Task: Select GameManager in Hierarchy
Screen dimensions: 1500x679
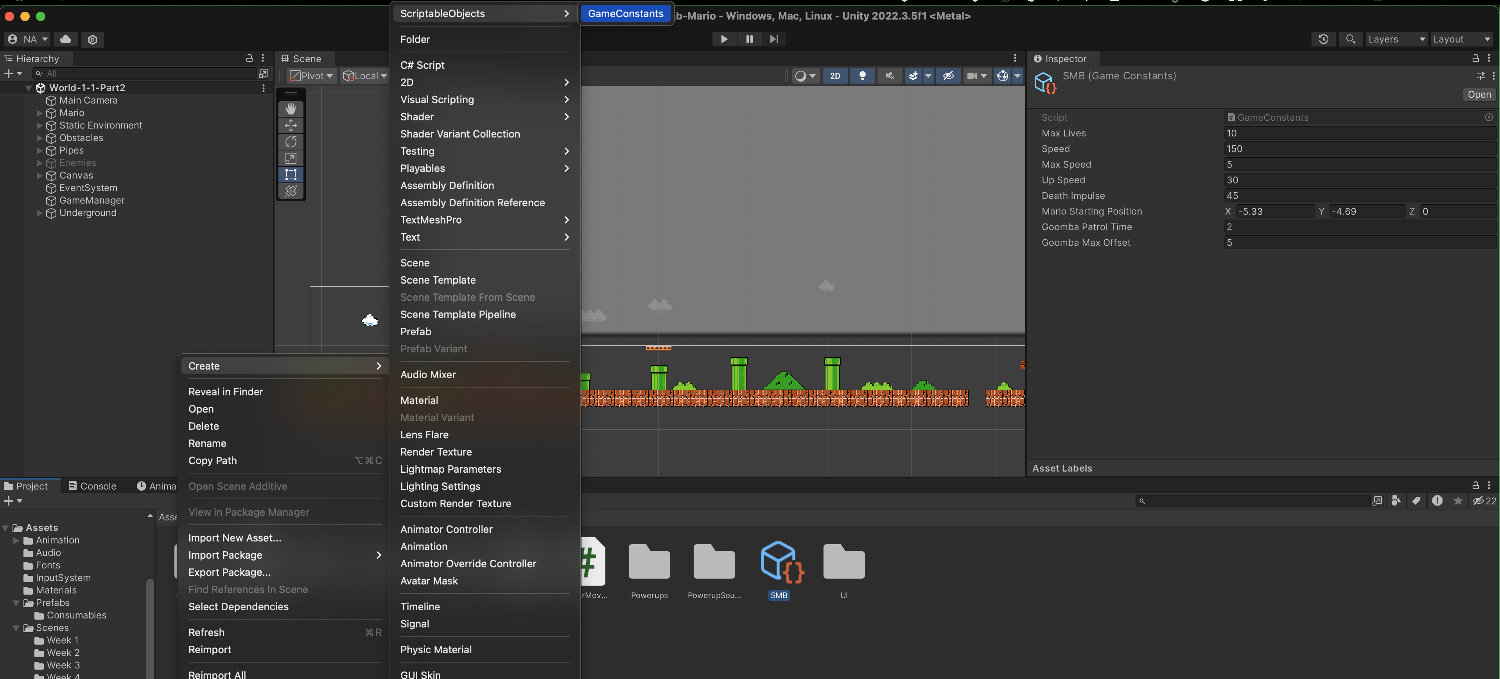Action: [92, 201]
